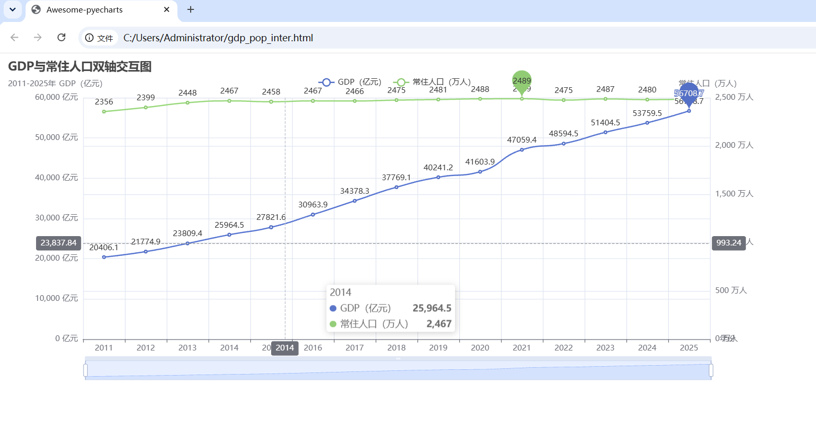Viewport: 816px width, 444px height.
Task: Select GDP data point labeled 37769.1
Action: click(x=397, y=187)
